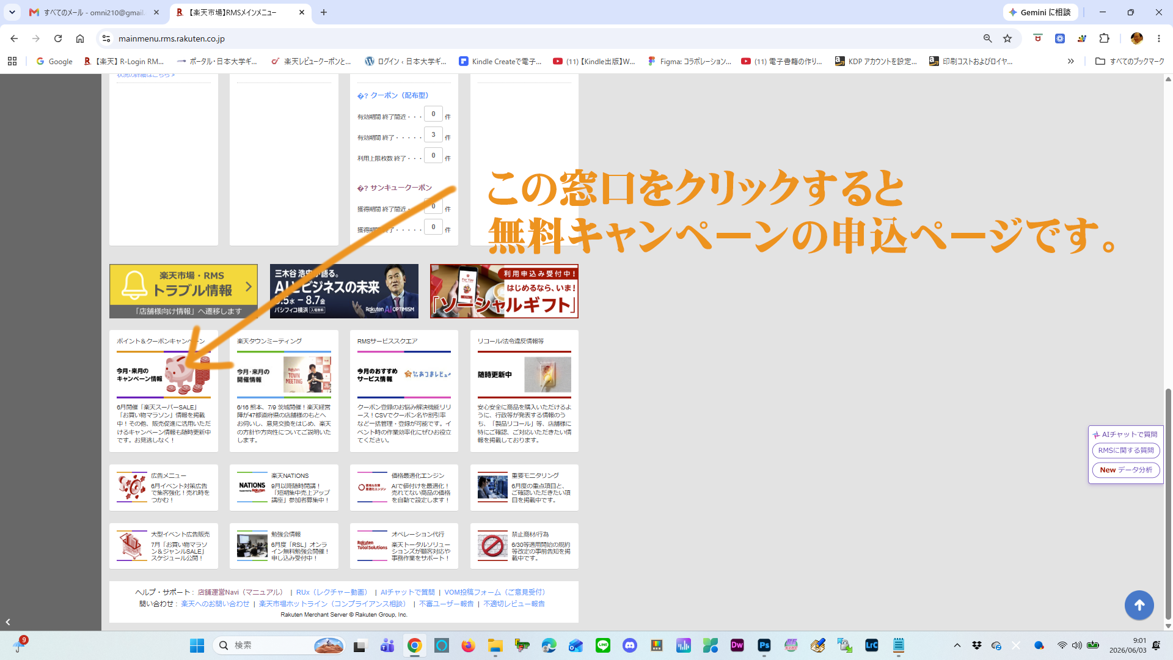Bookmark this page with the star icon
This screenshot has height=660, width=1173.
(x=1007, y=38)
